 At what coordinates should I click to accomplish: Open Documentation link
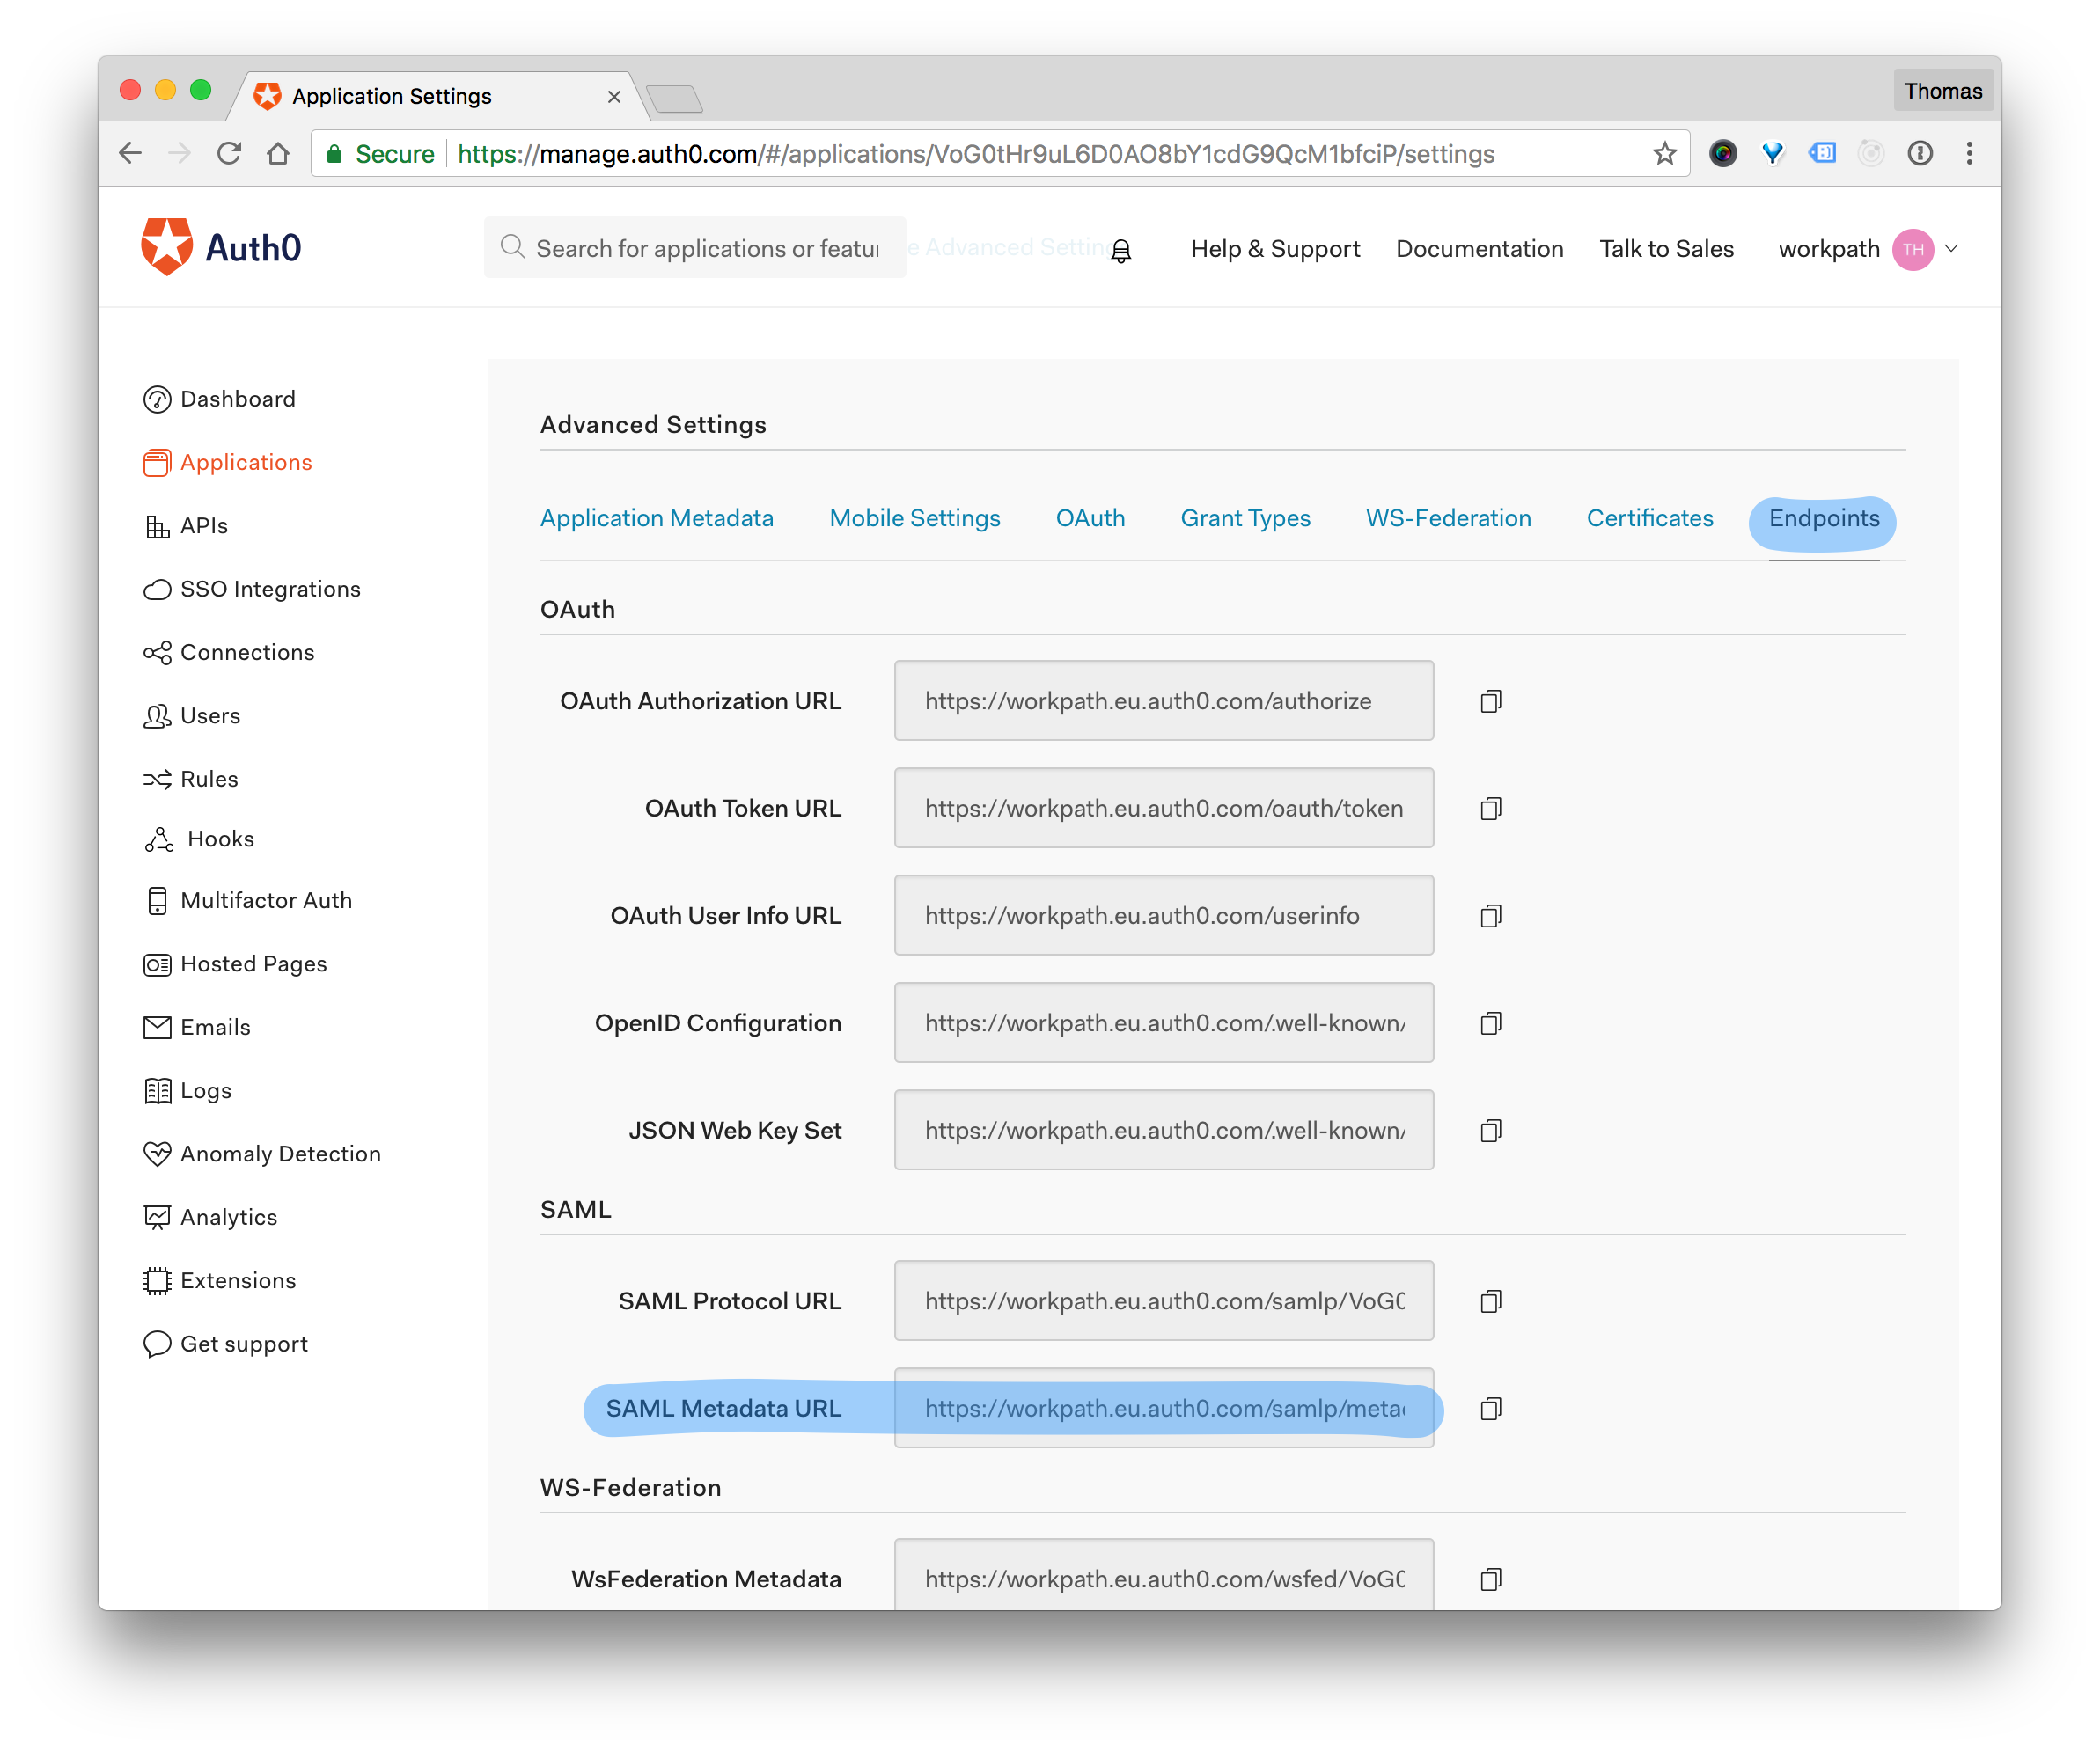point(1479,249)
